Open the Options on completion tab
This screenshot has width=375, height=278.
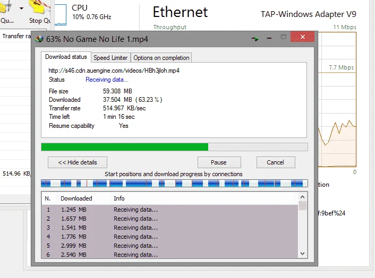[x=161, y=58]
